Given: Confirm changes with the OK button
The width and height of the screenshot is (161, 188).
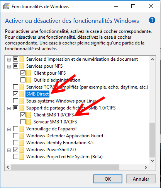Looking at the screenshot, I should (108, 179).
